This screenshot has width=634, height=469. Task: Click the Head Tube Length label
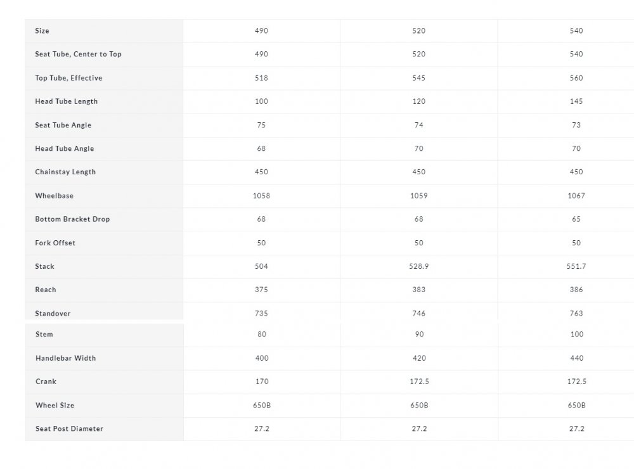(67, 101)
